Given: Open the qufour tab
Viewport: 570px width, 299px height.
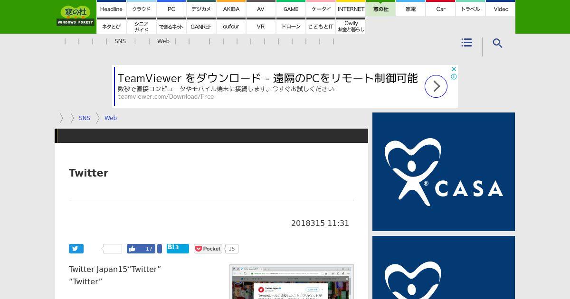Looking at the screenshot, I should click(231, 26).
